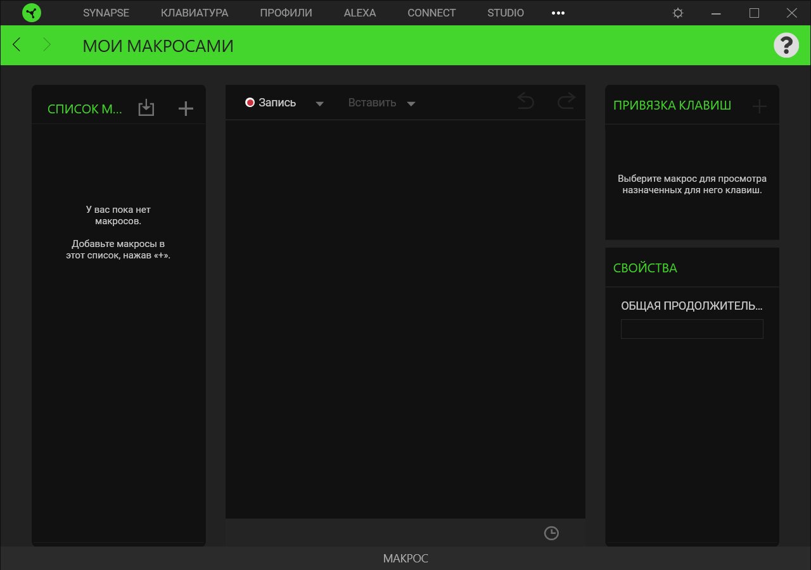
Task: Click the МАКРОС bottom label
Action: [x=405, y=559]
